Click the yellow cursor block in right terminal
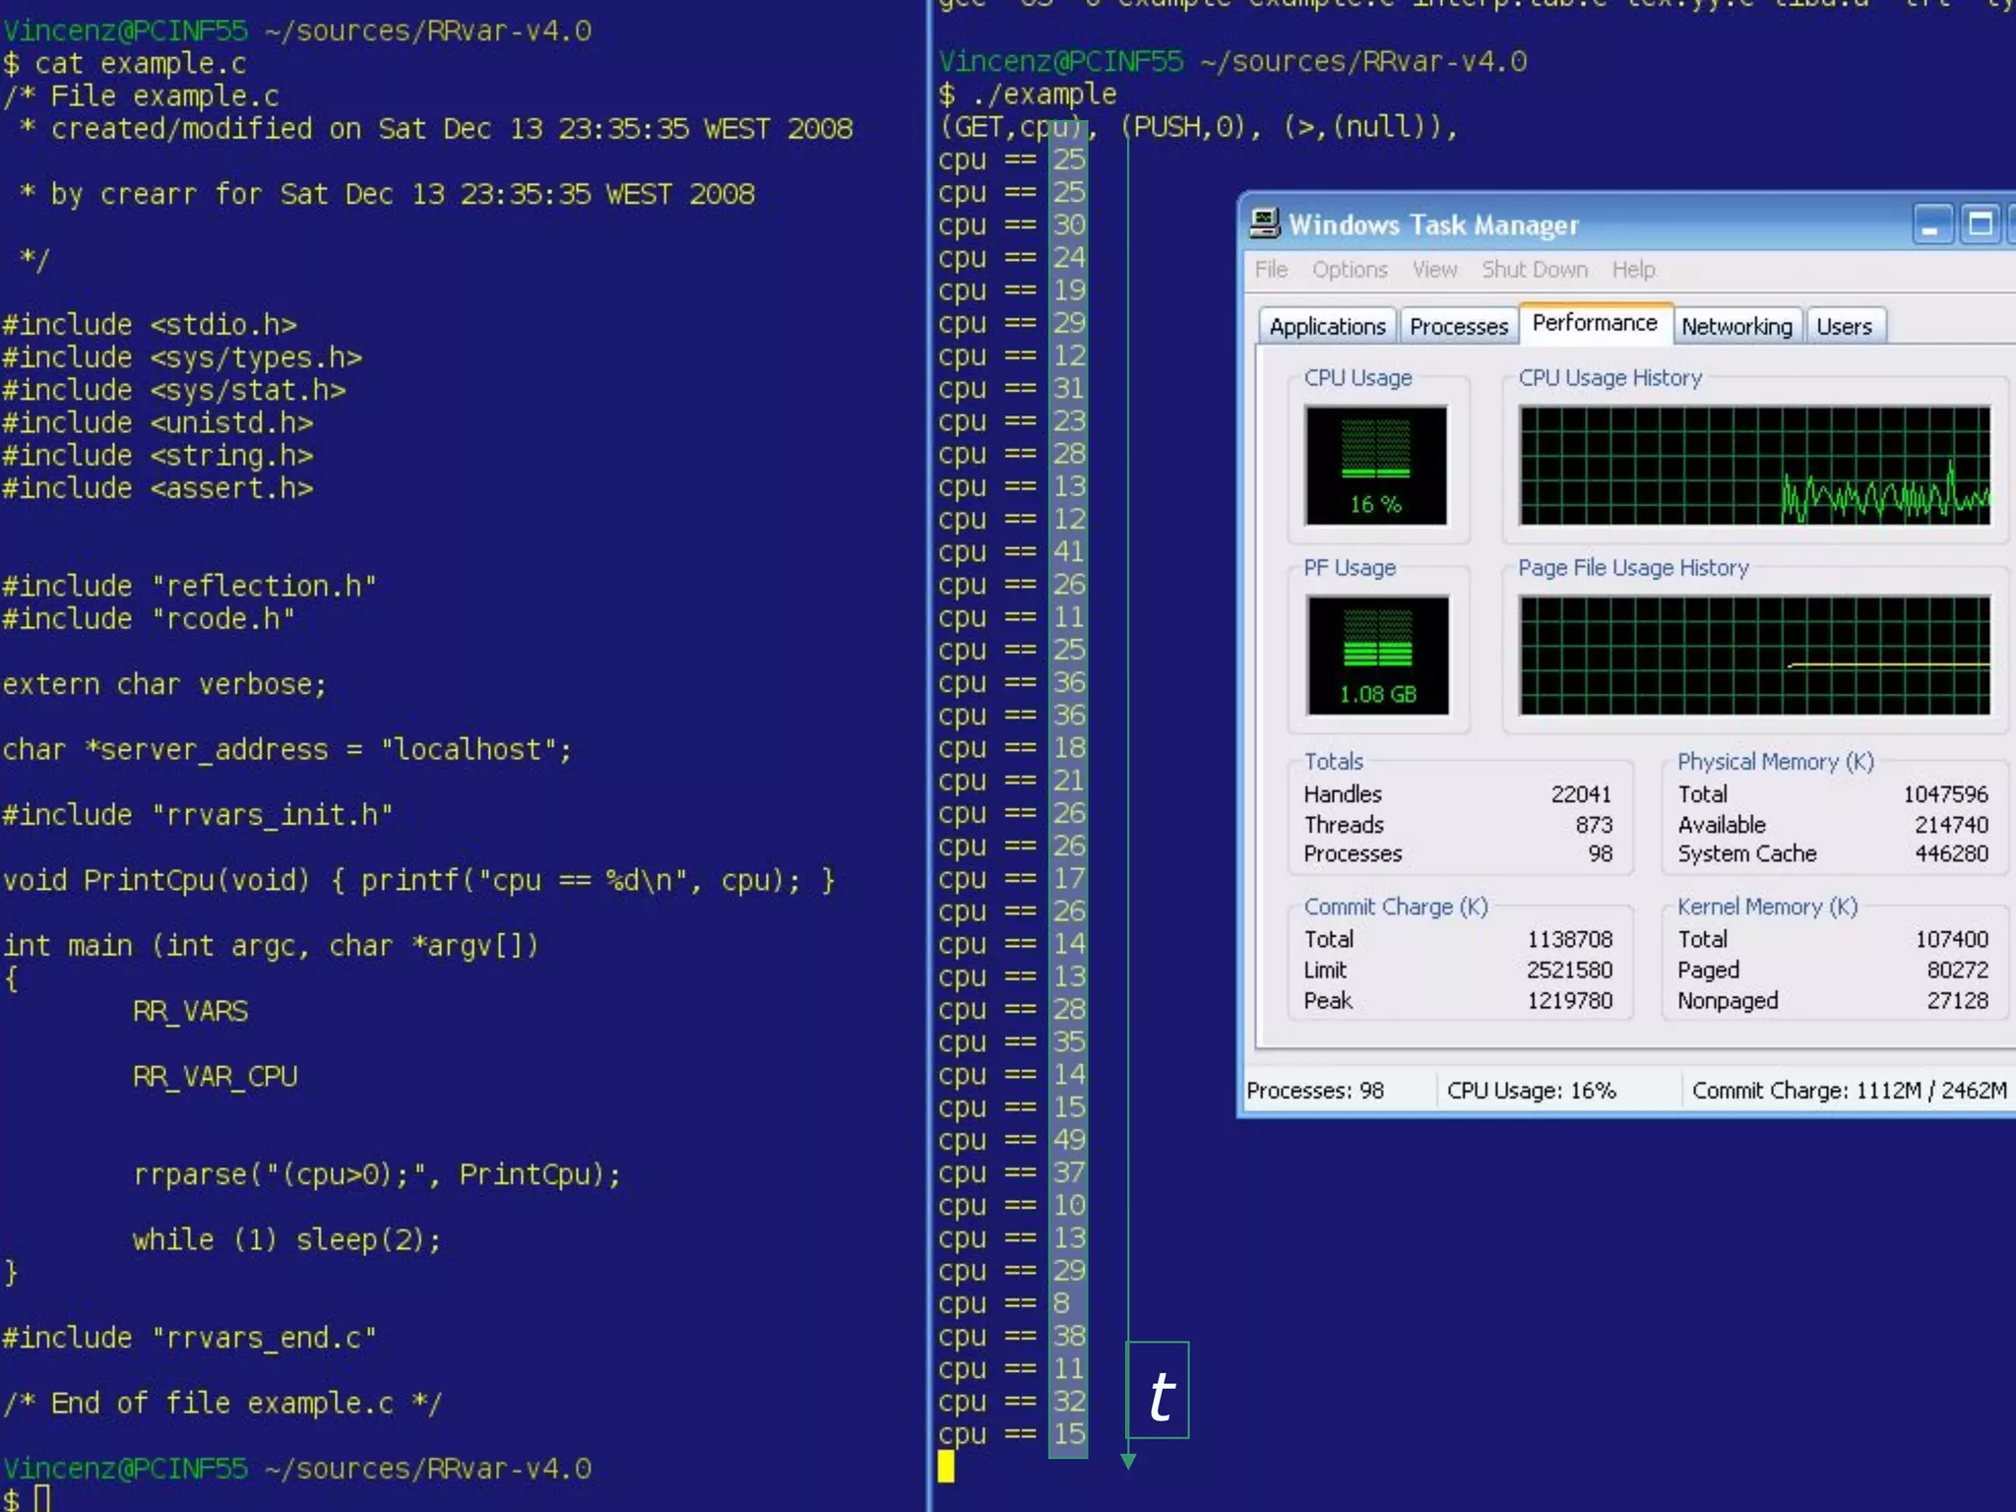Image resolution: width=2016 pixels, height=1512 pixels. [946, 1467]
